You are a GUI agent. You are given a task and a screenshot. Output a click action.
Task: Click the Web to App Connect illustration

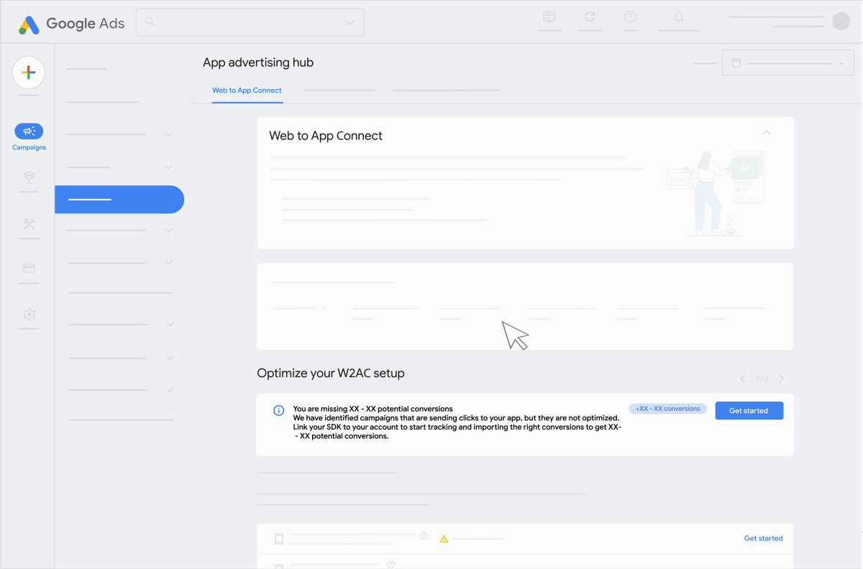coord(716,193)
